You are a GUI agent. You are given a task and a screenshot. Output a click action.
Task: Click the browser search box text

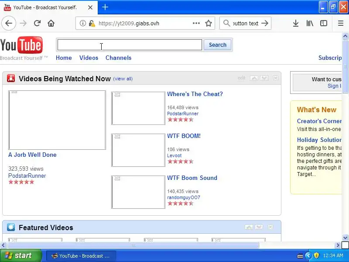[x=246, y=24]
